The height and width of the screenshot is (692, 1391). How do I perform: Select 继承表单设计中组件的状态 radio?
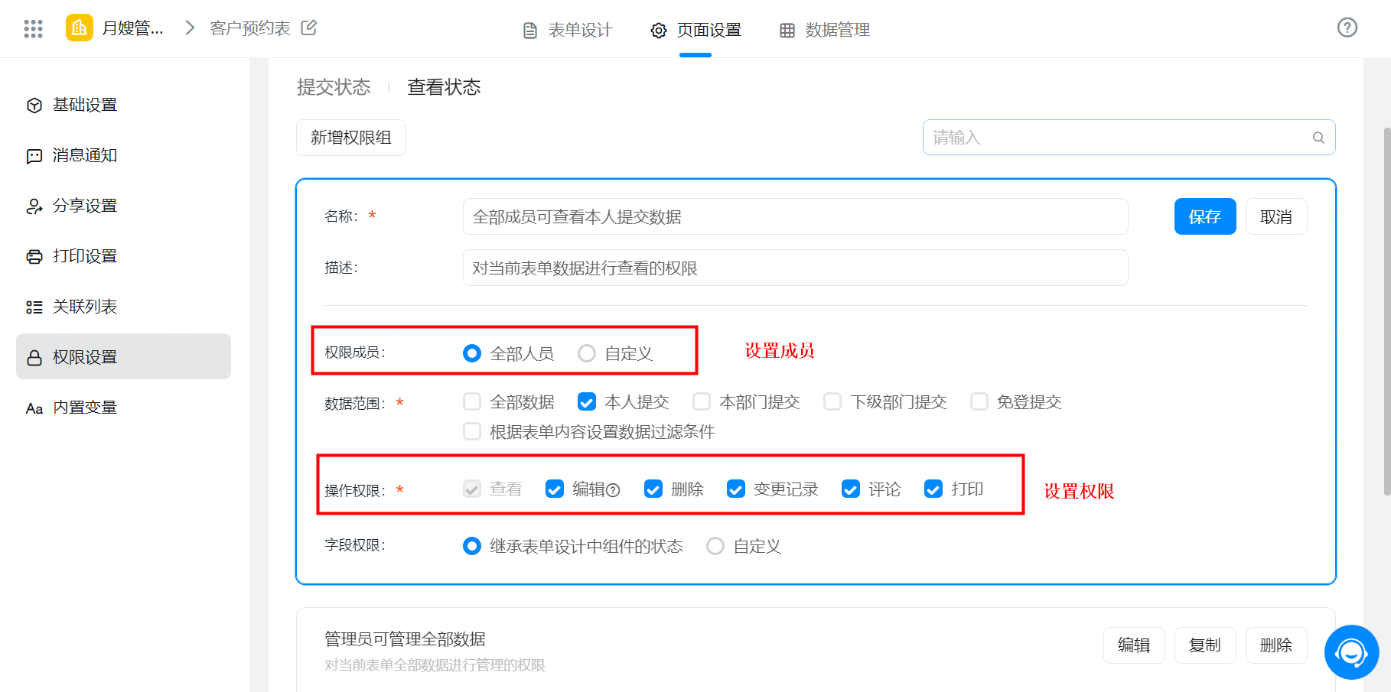click(x=472, y=546)
